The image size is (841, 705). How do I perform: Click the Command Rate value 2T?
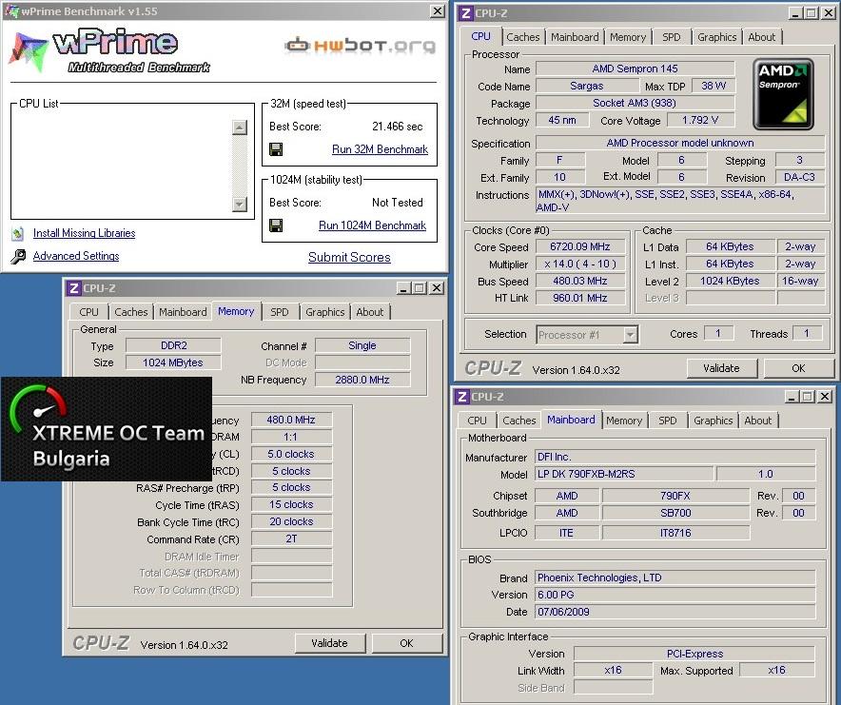291,539
